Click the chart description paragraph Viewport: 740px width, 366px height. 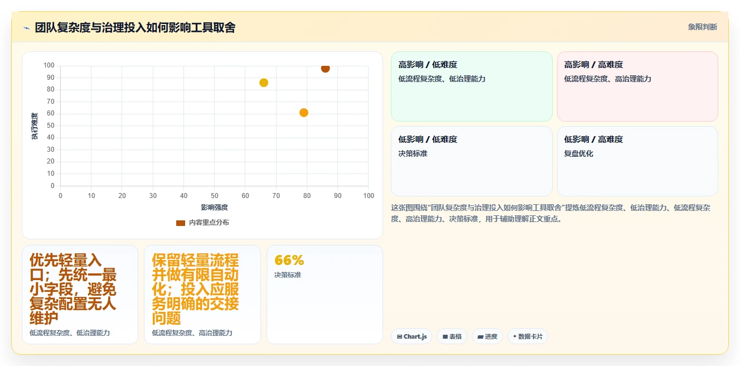[551, 213]
